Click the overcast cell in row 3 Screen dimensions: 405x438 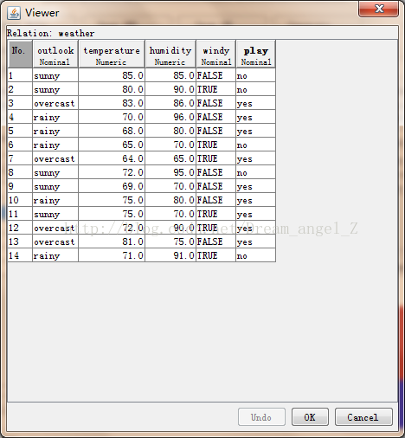click(55, 103)
